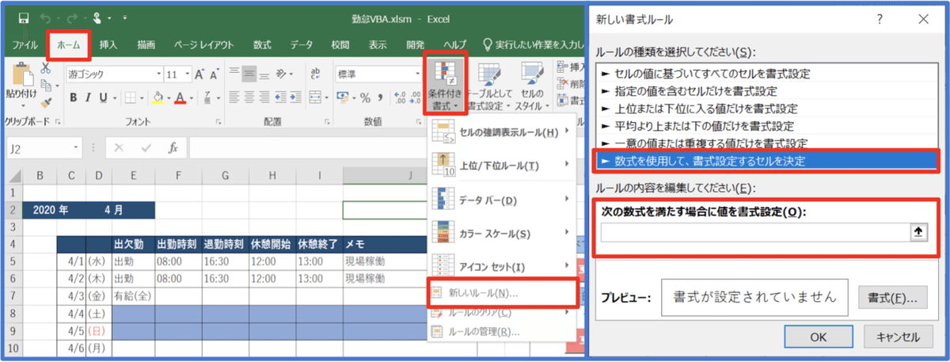Image resolution: width=950 pixels, height=362 pixels.
Task: Open the 上位/下位ルール submenu
Action: (500, 166)
